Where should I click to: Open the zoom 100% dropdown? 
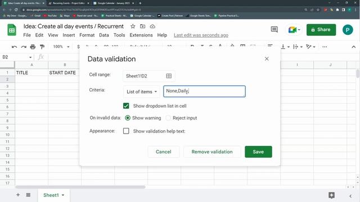pyautogui.click(x=61, y=47)
